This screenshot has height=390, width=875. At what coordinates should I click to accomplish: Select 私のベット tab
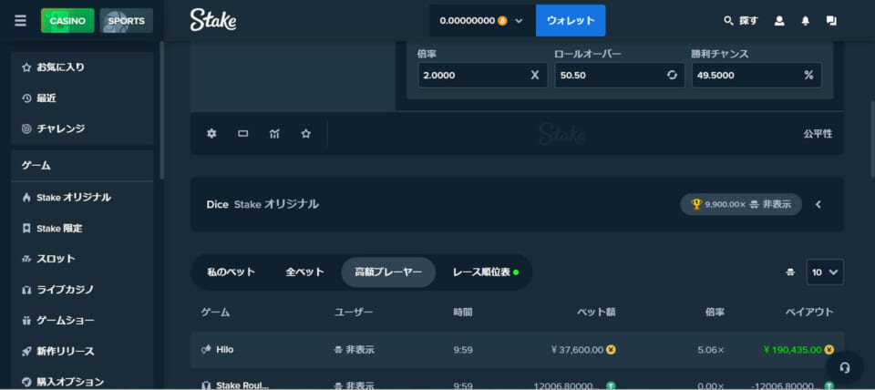click(231, 272)
